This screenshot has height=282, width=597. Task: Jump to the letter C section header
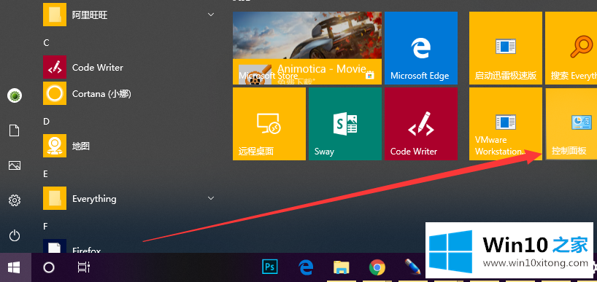(x=46, y=43)
